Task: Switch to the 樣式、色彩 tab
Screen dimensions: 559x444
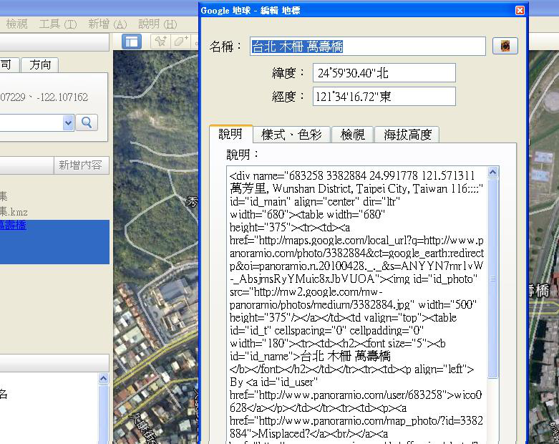Action: 291,135
